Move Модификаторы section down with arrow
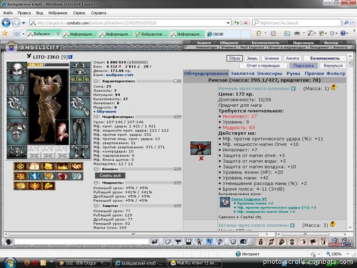This screenshot has width=357, height=268. pos(180,117)
